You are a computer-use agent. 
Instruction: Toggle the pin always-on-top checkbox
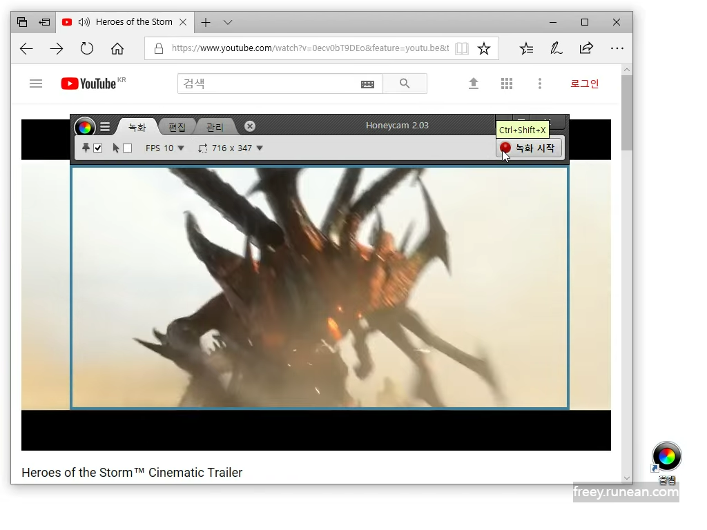[x=98, y=148]
